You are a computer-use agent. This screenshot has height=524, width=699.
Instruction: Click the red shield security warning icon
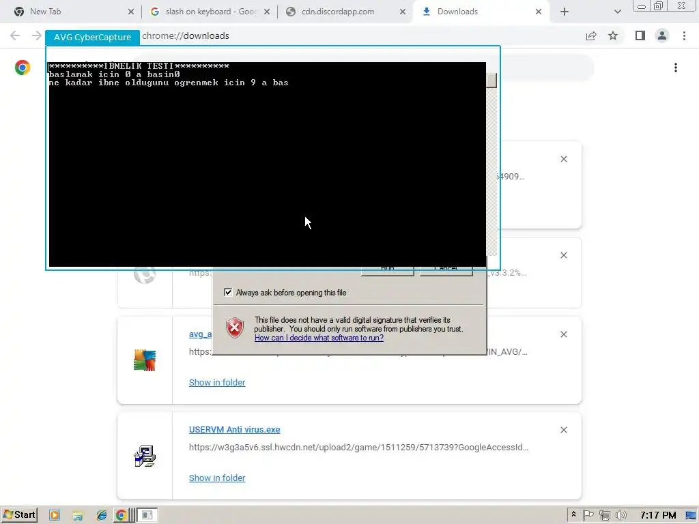pos(235,328)
